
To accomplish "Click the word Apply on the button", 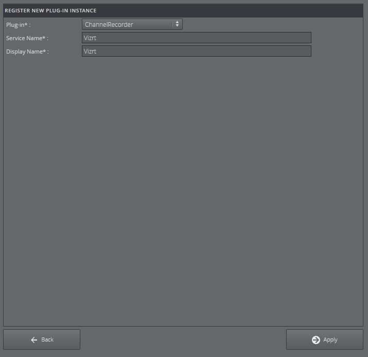I will tap(330, 339).
